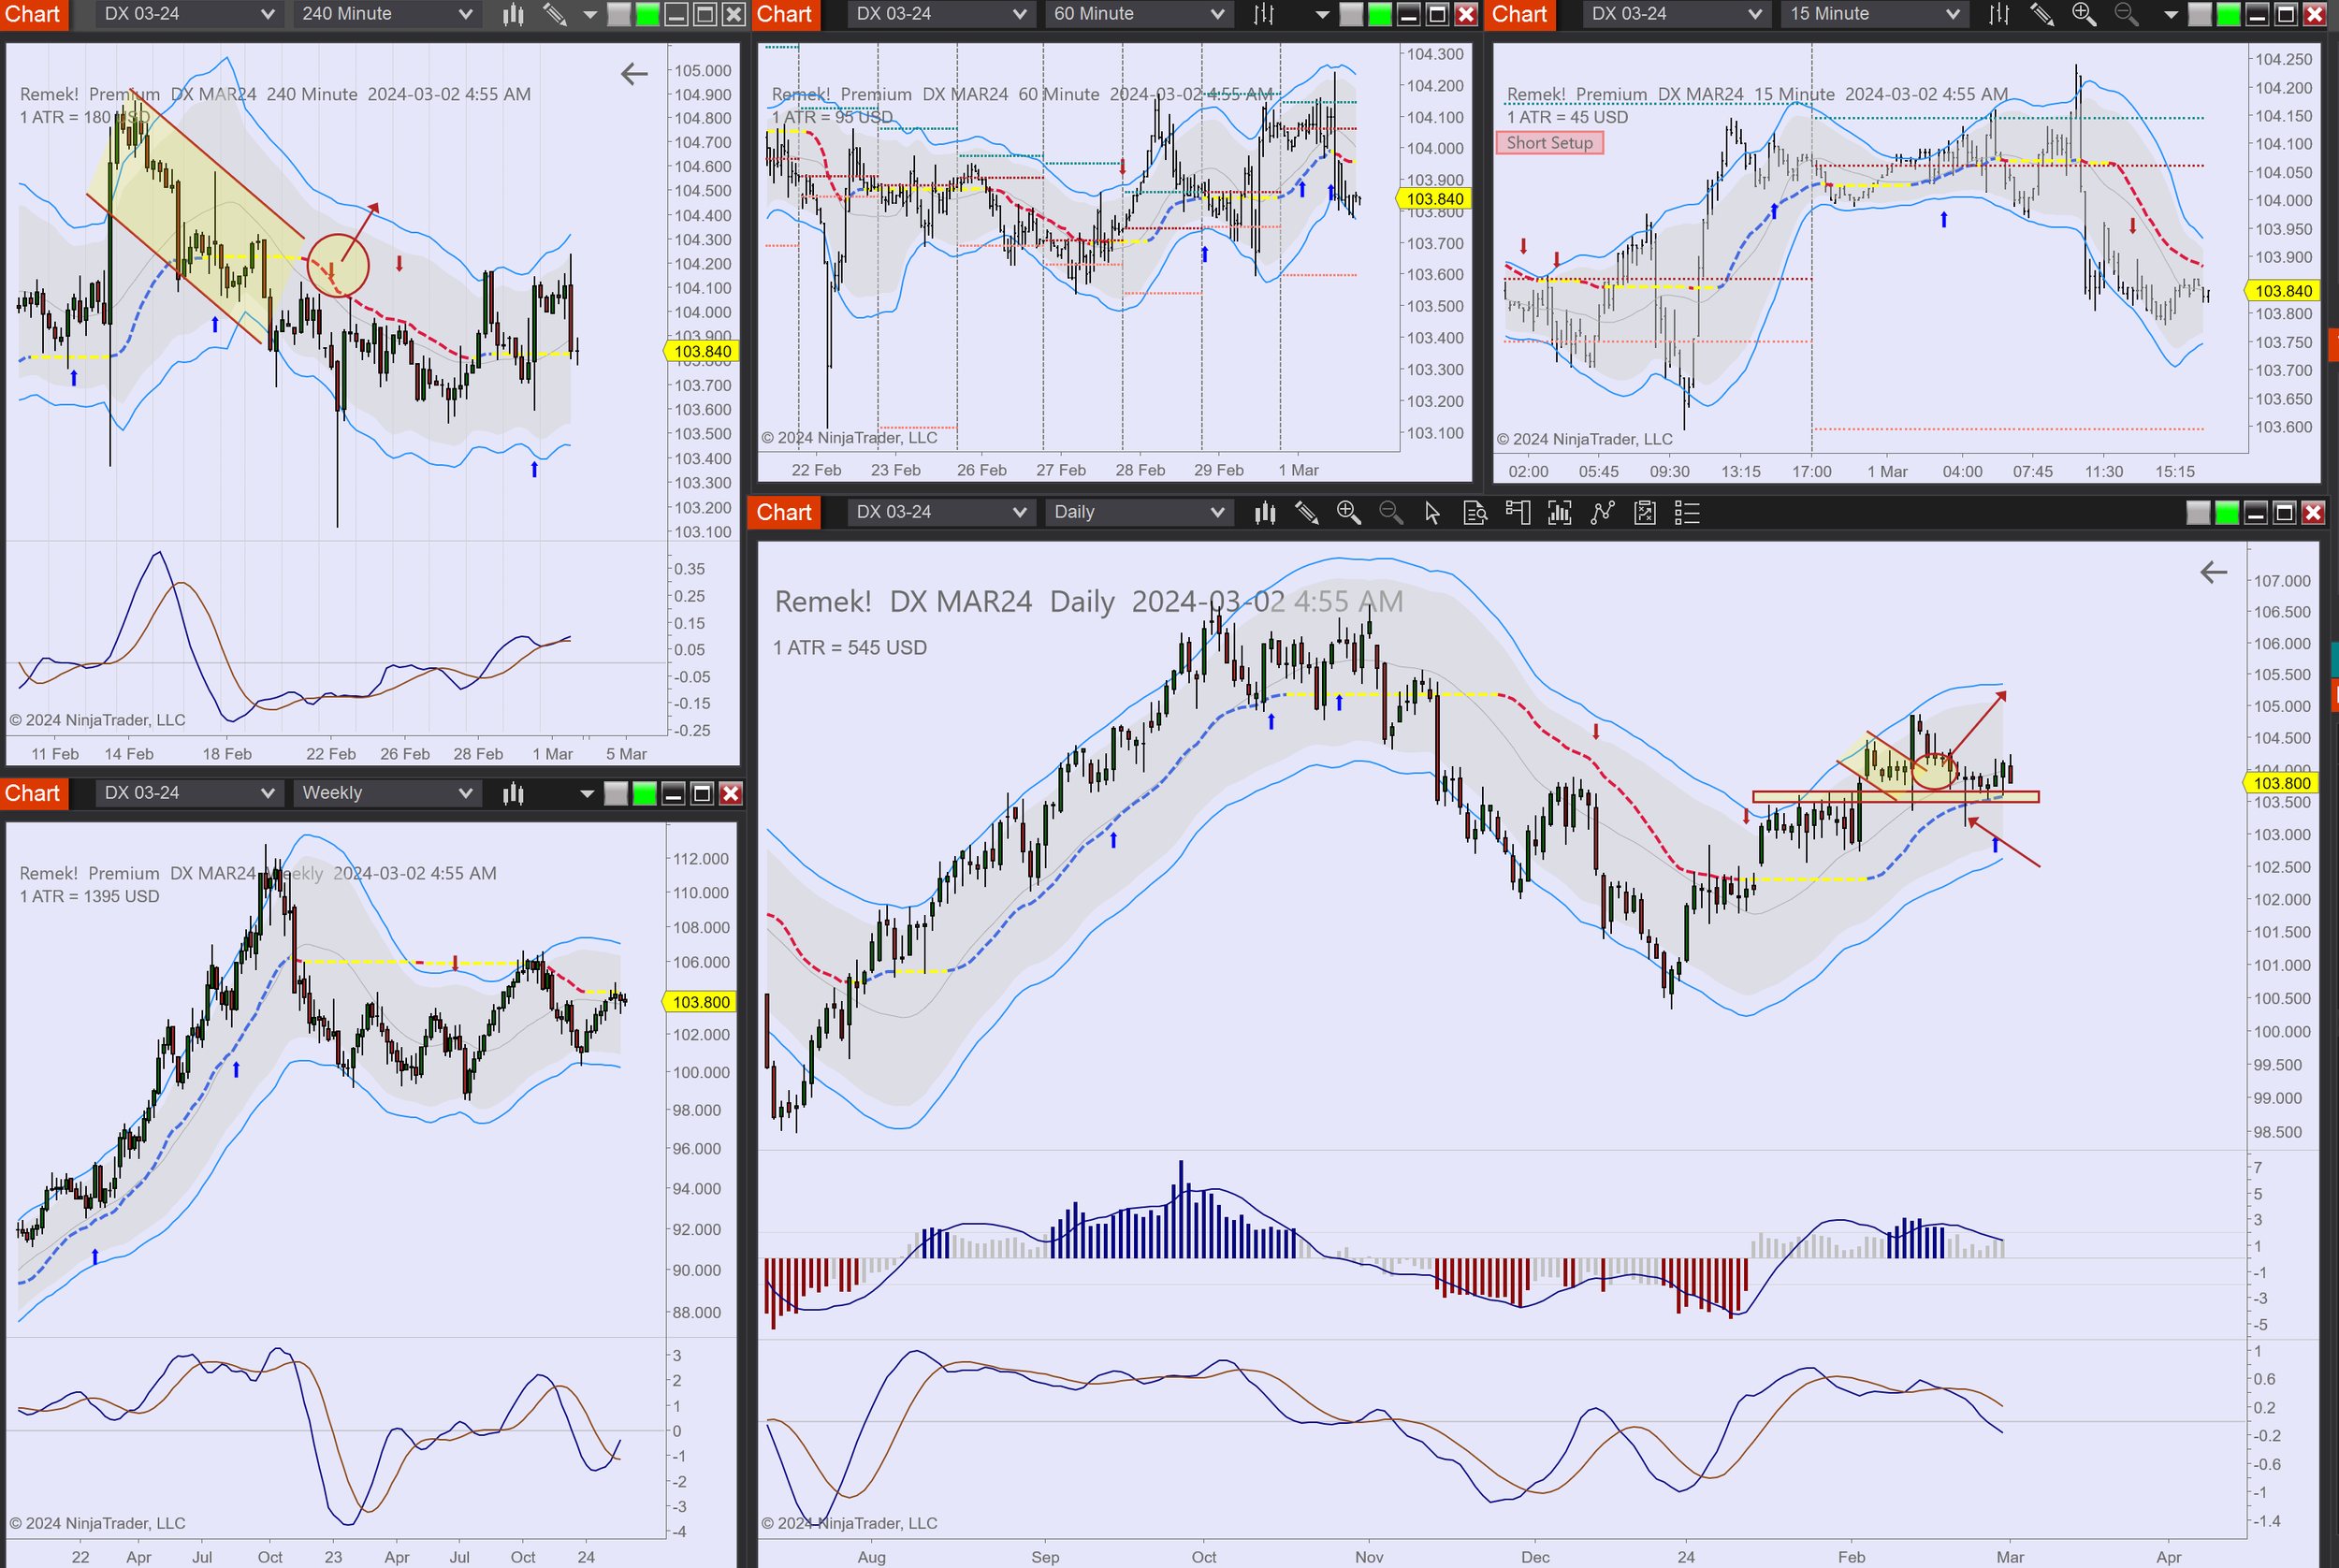The image size is (2339, 1568).
Task: Toggle green interval link on Weekly chart
Action: [645, 794]
